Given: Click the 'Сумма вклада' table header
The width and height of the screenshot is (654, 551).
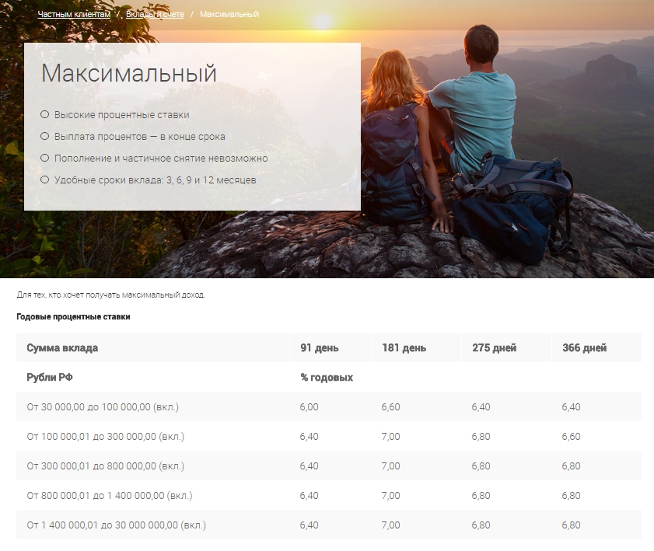Looking at the screenshot, I should point(62,348).
